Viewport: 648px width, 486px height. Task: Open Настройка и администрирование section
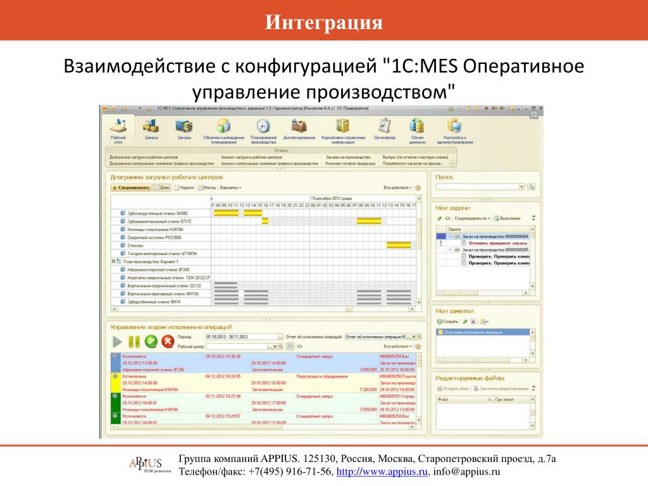pyautogui.click(x=454, y=131)
